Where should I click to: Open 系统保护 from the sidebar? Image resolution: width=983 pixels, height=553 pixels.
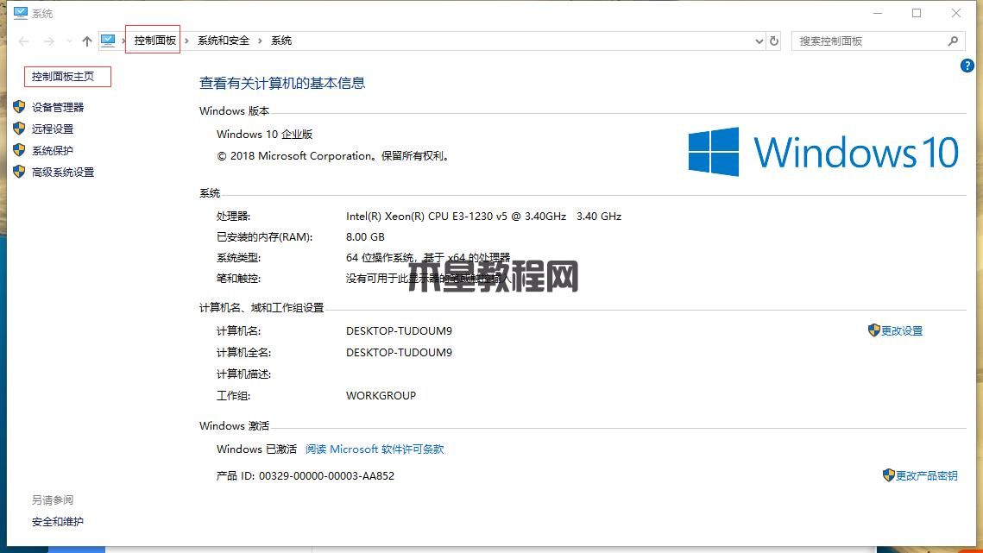pyautogui.click(x=53, y=150)
